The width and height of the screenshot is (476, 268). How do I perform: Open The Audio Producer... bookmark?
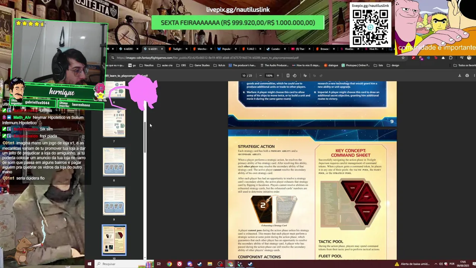coord(274,65)
